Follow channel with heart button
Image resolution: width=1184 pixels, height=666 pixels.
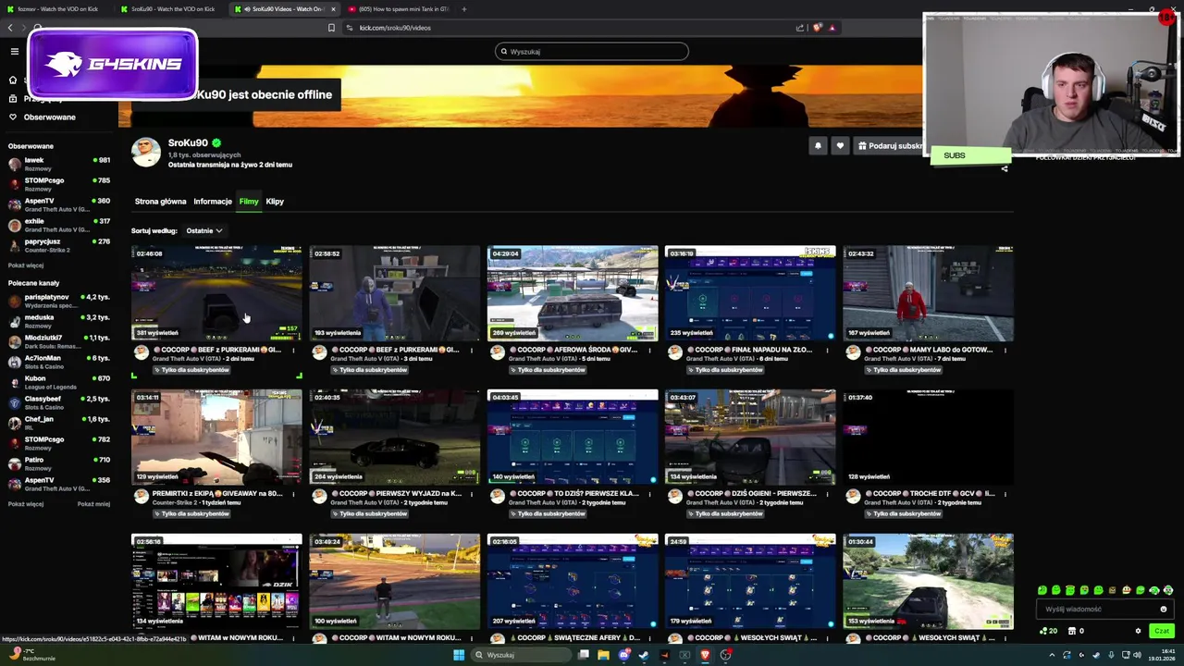coord(840,146)
